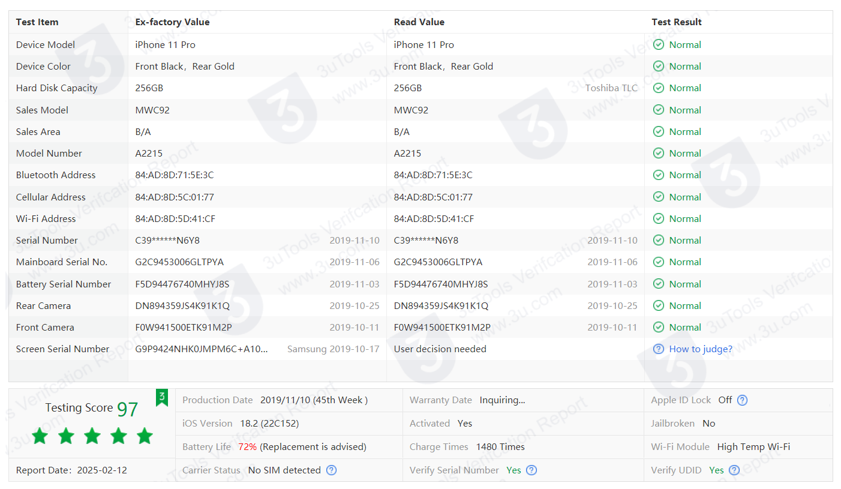Click help icon next to Carrier Status

point(331,470)
